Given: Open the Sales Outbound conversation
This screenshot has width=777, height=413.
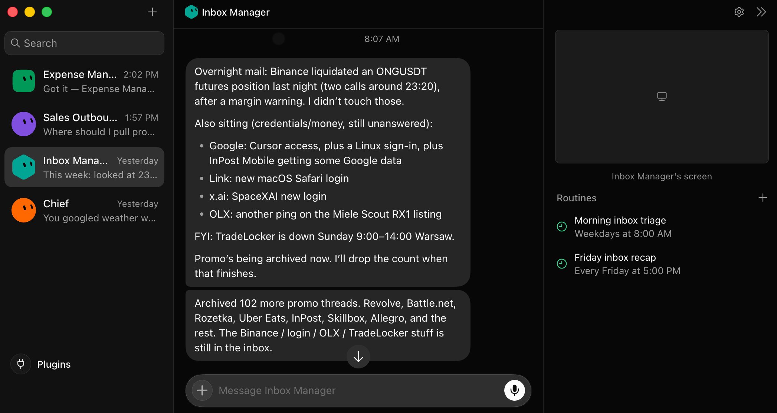Looking at the screenshot, I should pos(84,124).
